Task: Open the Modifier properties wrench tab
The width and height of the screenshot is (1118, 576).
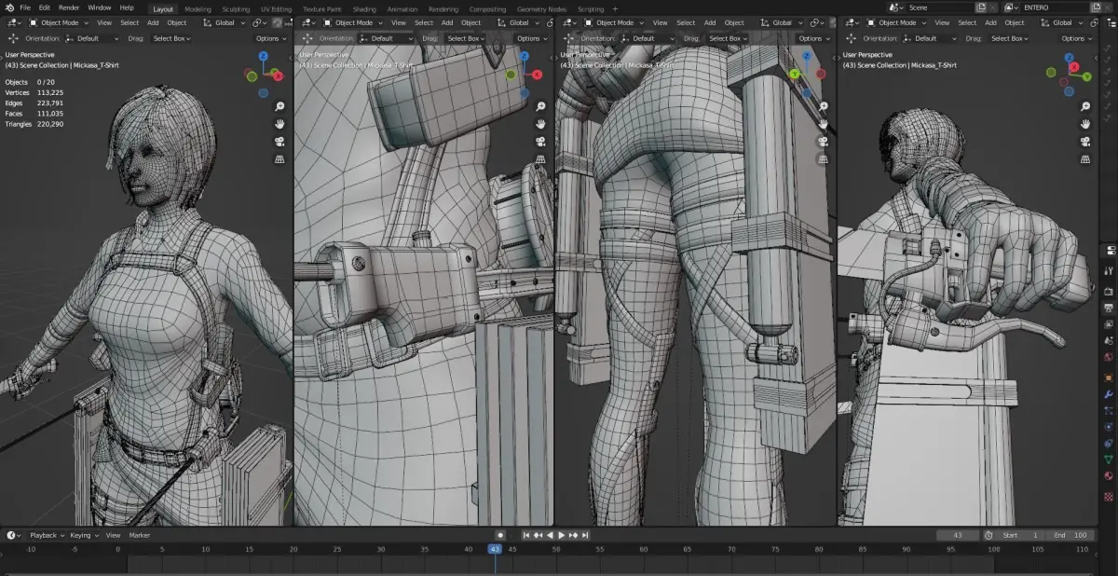Action: coord(1109,393)
